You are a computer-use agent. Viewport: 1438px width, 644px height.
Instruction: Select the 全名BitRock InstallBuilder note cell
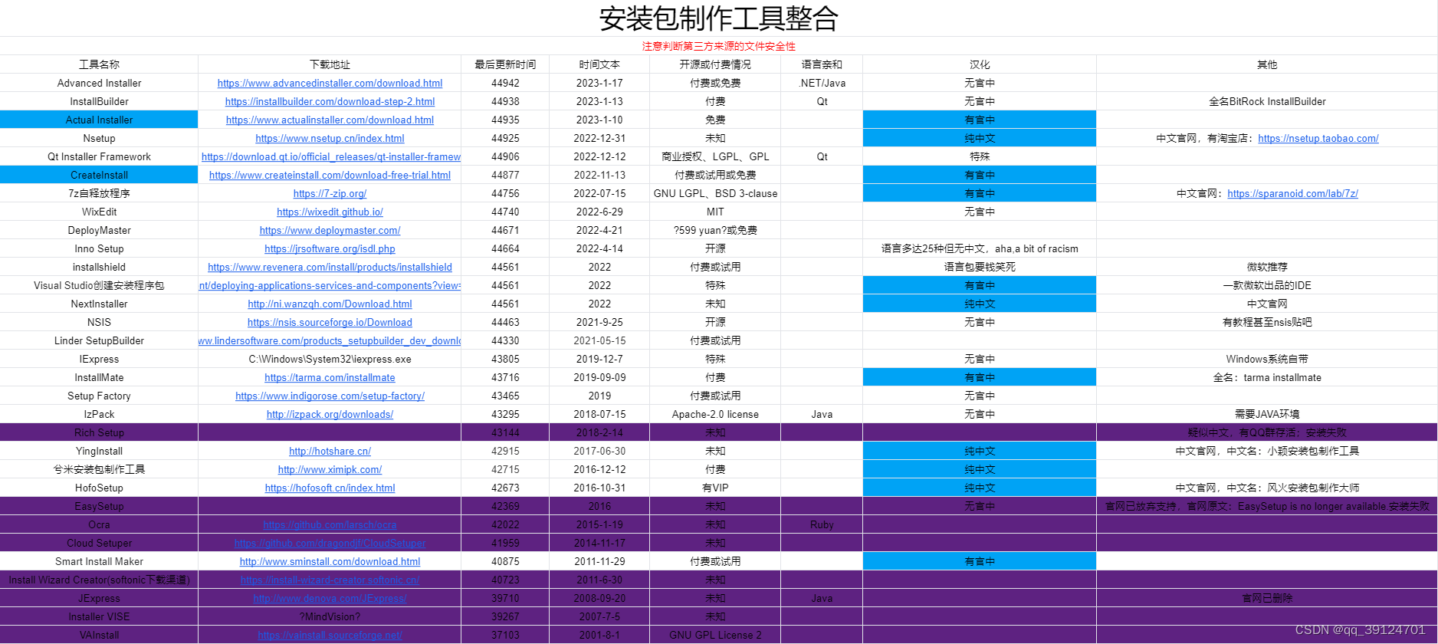(1267, 101)
